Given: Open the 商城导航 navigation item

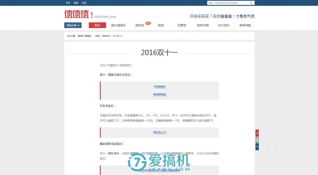Looking at the screenshot, I should coord(245,25).
